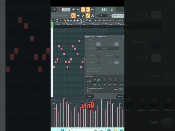Click the Range value 1 field
This screenshot has height=131, width=175.
pos(116,44)
